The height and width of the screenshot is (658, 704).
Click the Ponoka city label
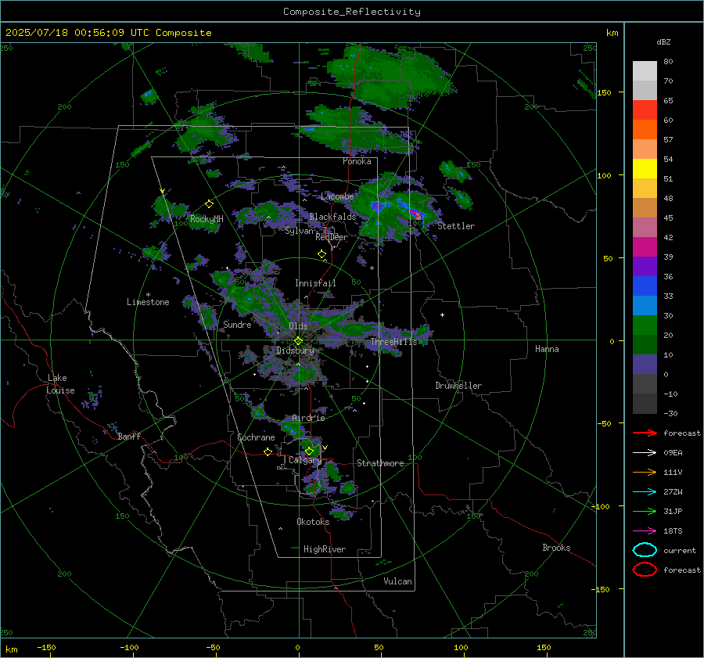click(357, 161)
